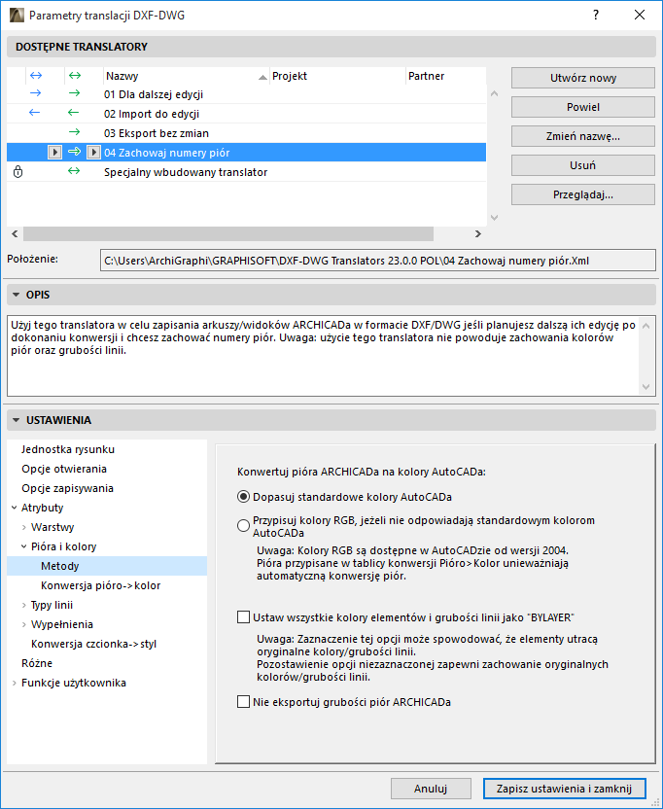Expand the Typy linii tree node
The width and height of the screenshot is (663, 809).
point(23,605)
